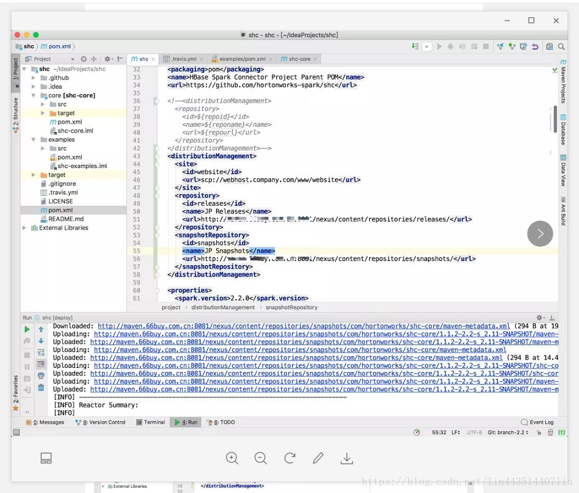Rotate the image in the viewer
The width and height of the screenshot is (579, 493).
tap(290, 458)
